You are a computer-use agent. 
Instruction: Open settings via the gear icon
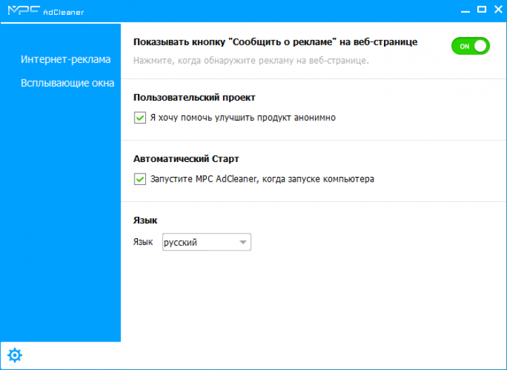[15, 355]
